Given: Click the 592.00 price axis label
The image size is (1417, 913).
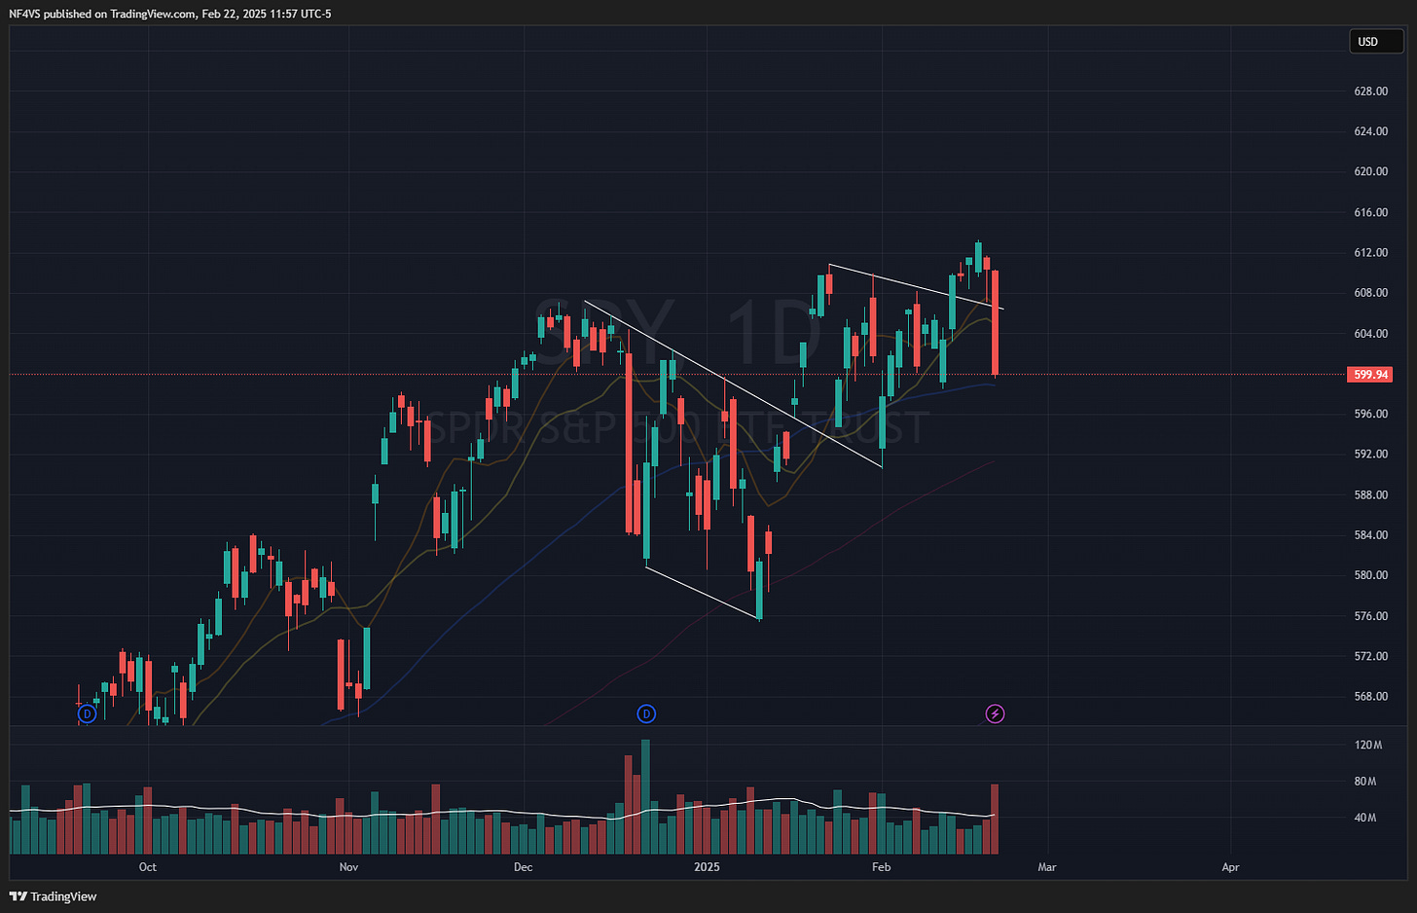Looking at the screenshot, I should (x=1370, y=455).
